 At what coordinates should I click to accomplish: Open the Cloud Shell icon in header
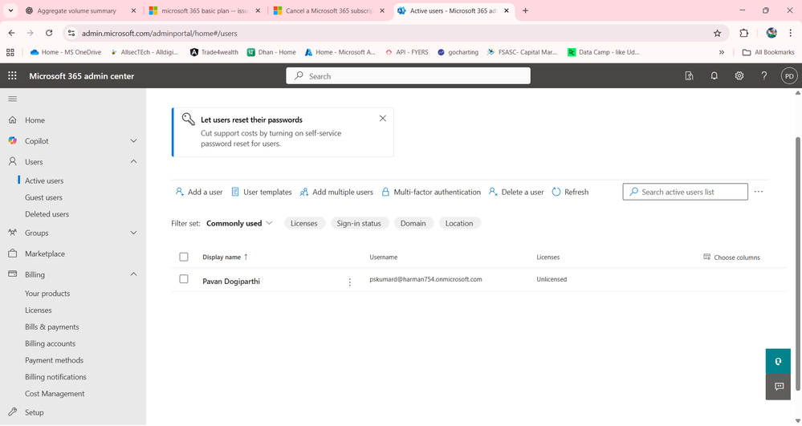689,75
